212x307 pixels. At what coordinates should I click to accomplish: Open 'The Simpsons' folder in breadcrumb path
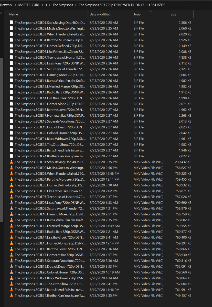[63, 5]
